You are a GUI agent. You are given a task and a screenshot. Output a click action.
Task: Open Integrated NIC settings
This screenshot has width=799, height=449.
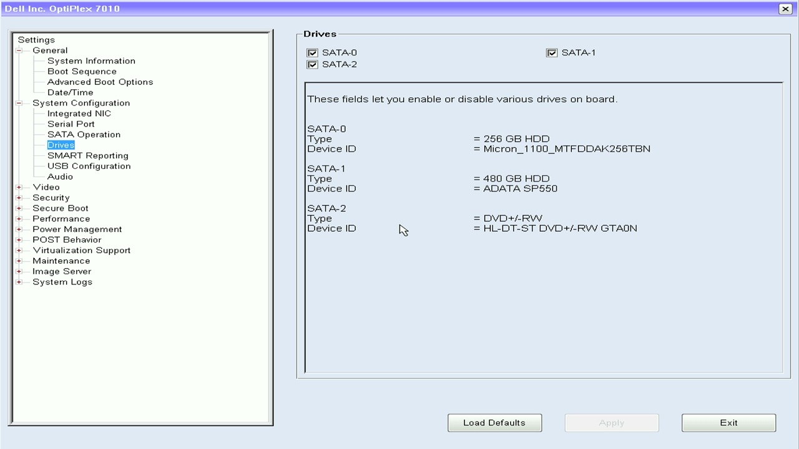[79, 114]
